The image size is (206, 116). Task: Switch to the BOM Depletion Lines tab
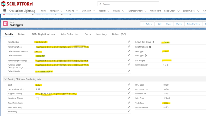[43, 34]
